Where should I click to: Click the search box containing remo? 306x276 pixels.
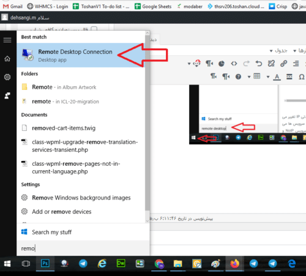pyautogui.click(x=83, y=248)
